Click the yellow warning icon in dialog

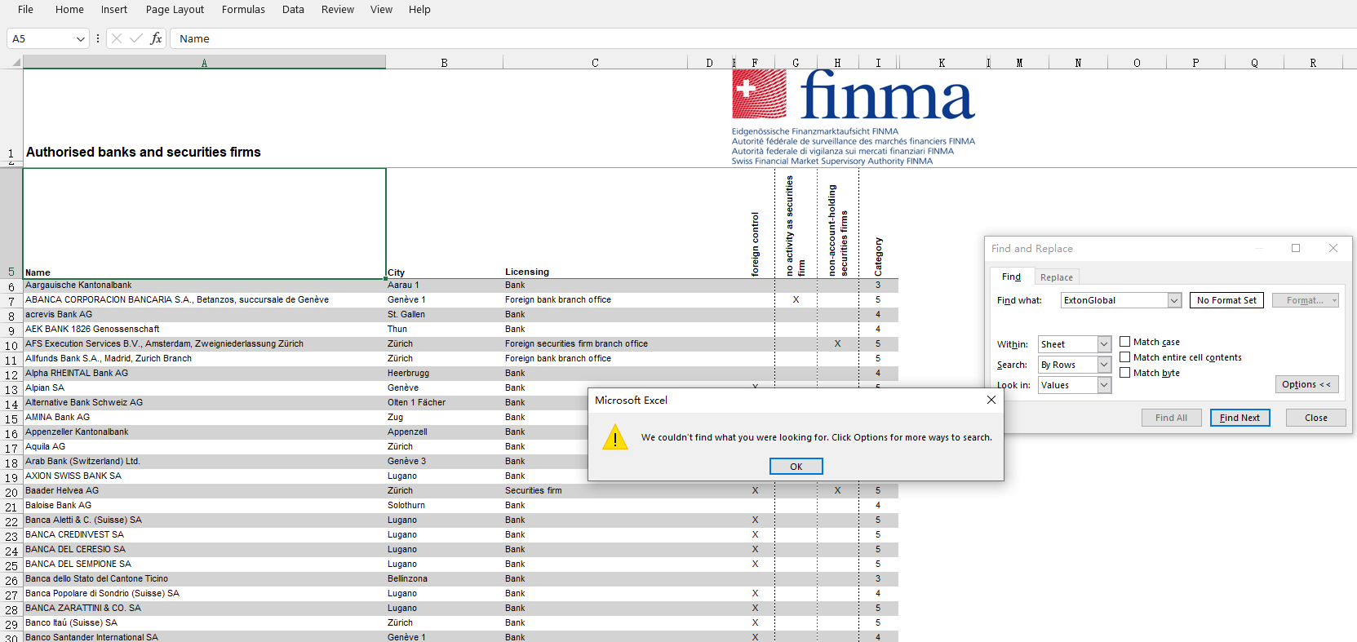click(x=615, y=438)
